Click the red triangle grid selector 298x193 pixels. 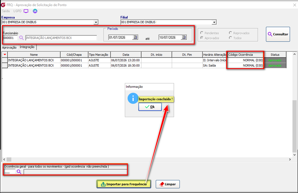pos(5,55)
